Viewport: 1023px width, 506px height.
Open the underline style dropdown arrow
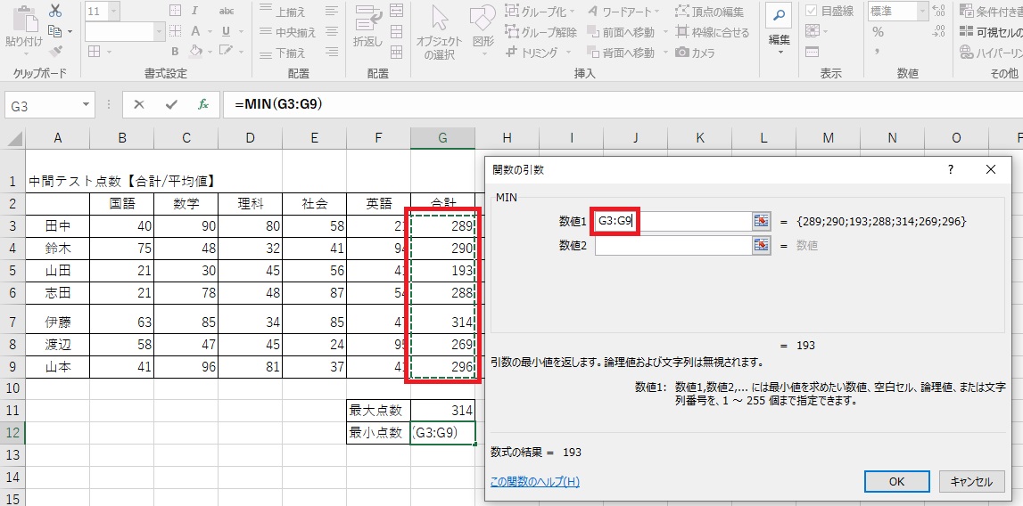coord(240,31)
